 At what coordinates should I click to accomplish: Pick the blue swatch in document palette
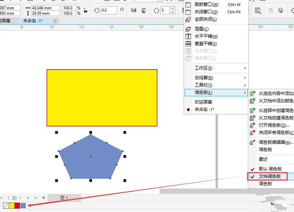coord(23,206)
